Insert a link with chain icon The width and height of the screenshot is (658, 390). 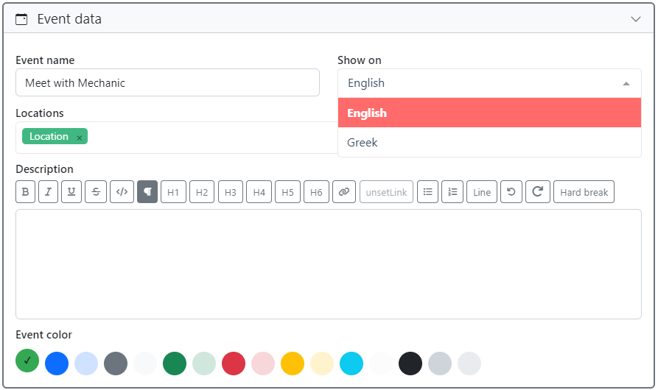coord(343,192)
